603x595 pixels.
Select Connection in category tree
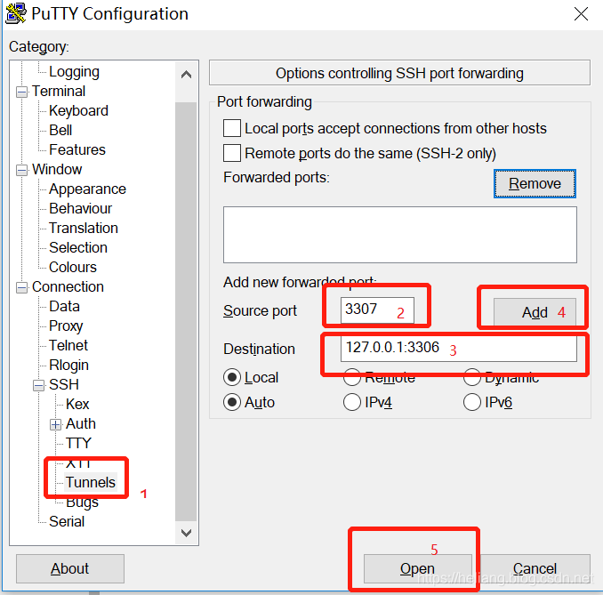point(68,287)
